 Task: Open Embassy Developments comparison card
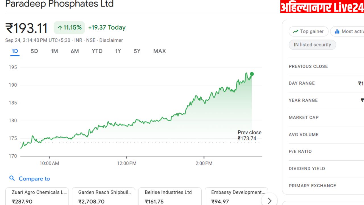[237, 196]
